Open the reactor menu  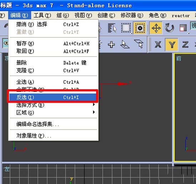point(181,16)
